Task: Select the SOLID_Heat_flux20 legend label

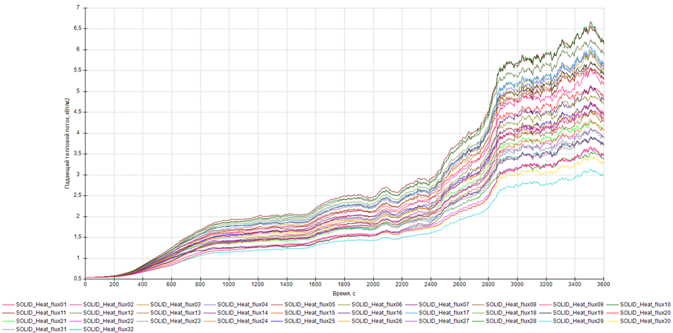Action: pos(644,312)
